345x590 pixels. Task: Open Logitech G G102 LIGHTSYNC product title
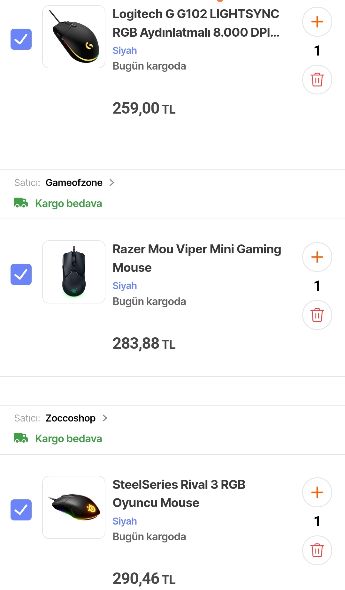pos(196,23)
